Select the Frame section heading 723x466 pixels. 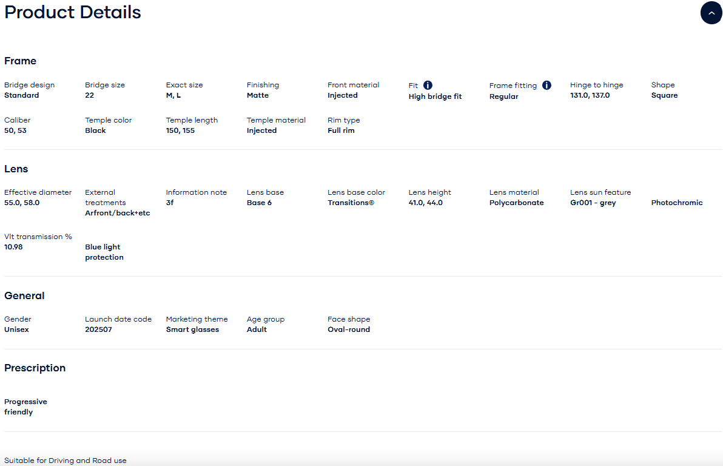coord(20,61)
